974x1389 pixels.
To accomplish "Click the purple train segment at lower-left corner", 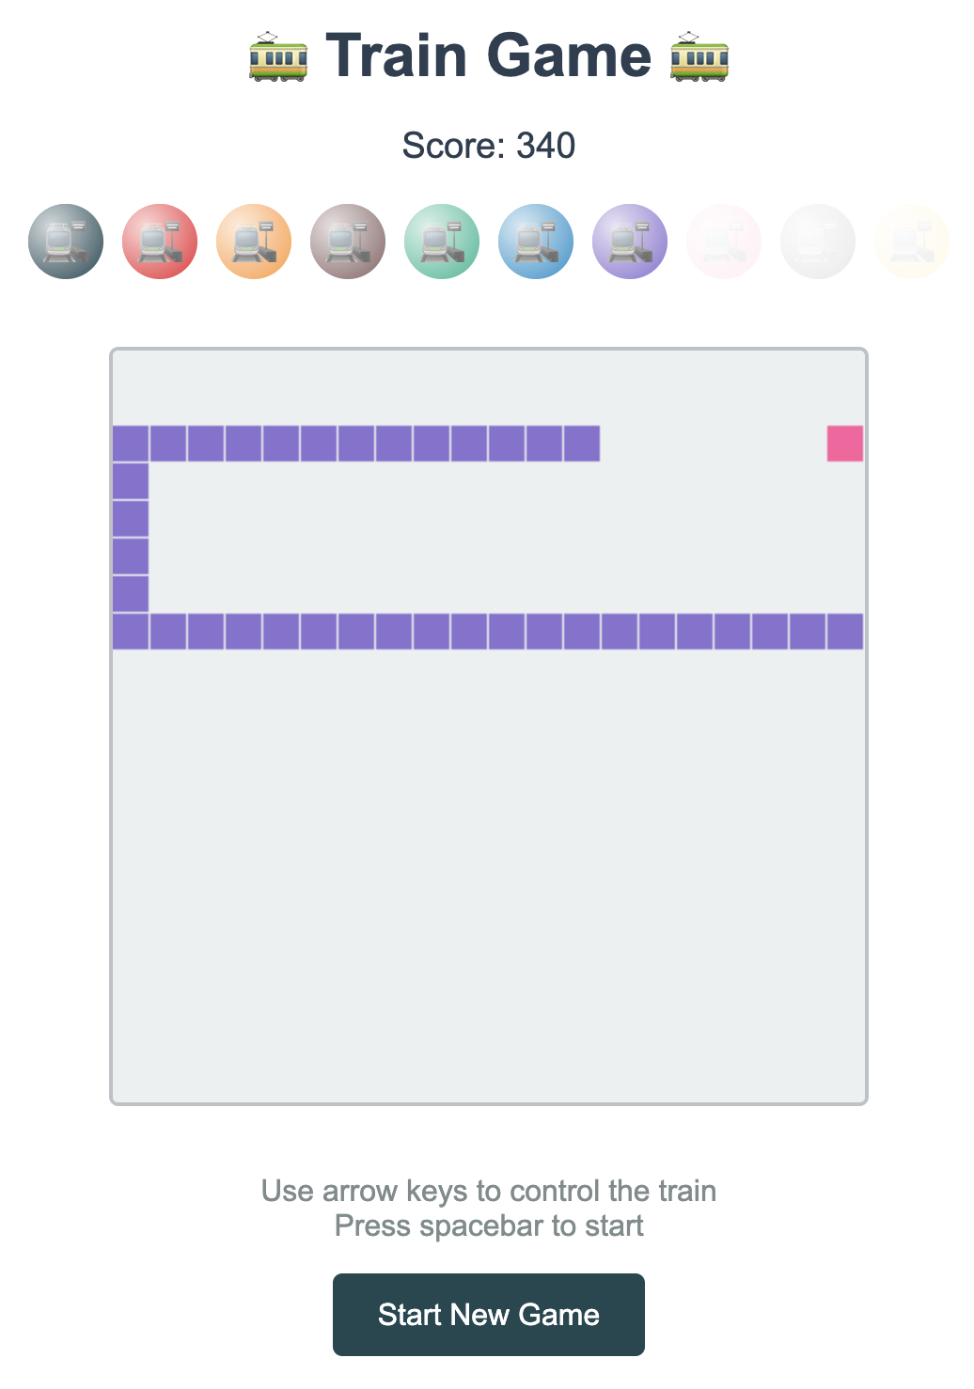I will tap(131, 632).
